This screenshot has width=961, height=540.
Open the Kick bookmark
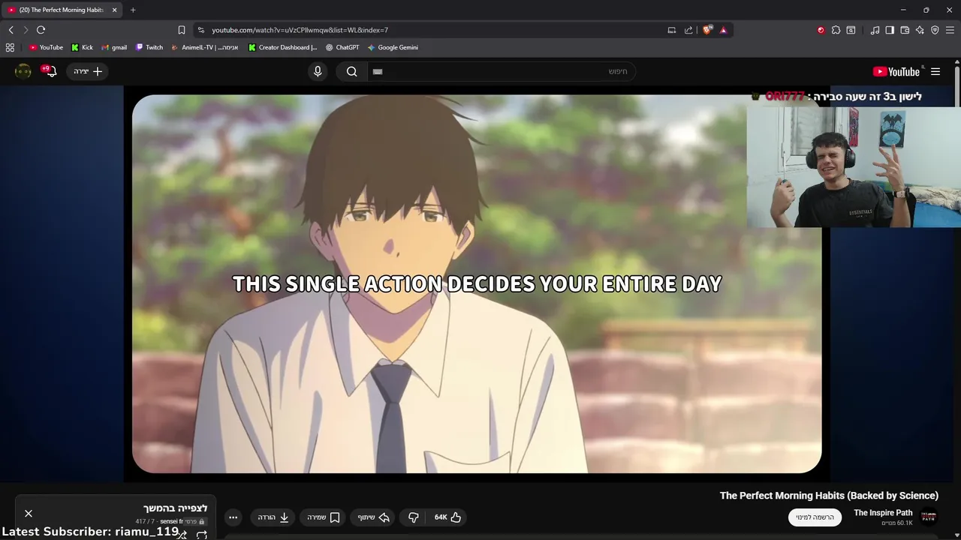click(82, 47)
